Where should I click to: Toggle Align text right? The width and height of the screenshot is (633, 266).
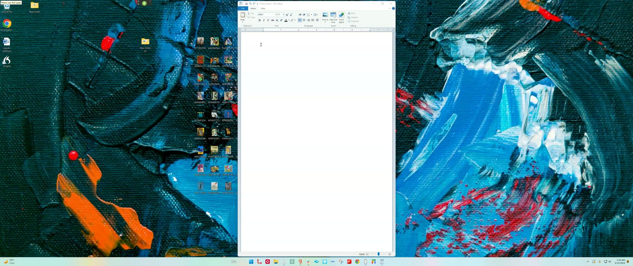[308, 20]
